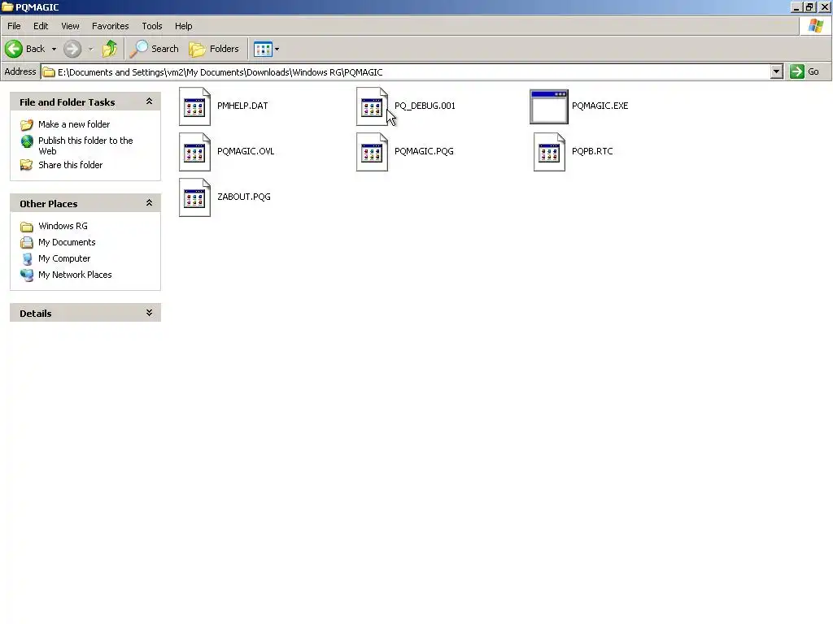Select the PMHELP.DAT file name
The width and height of the screenshot is (833, 624).
tap(242, 106)
